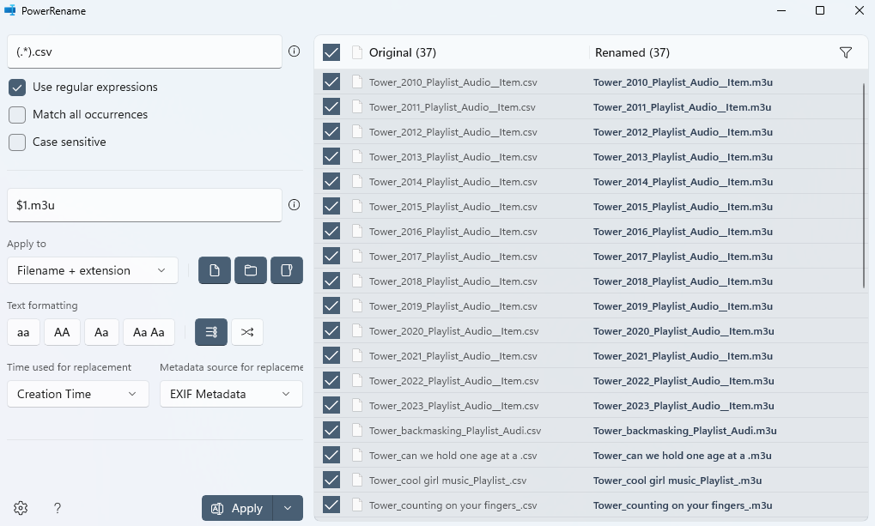Image resolution: width=875 pixels, height=526 pixels.
Task: Open the Apply to dropdown
Action: tap(92, 270)
